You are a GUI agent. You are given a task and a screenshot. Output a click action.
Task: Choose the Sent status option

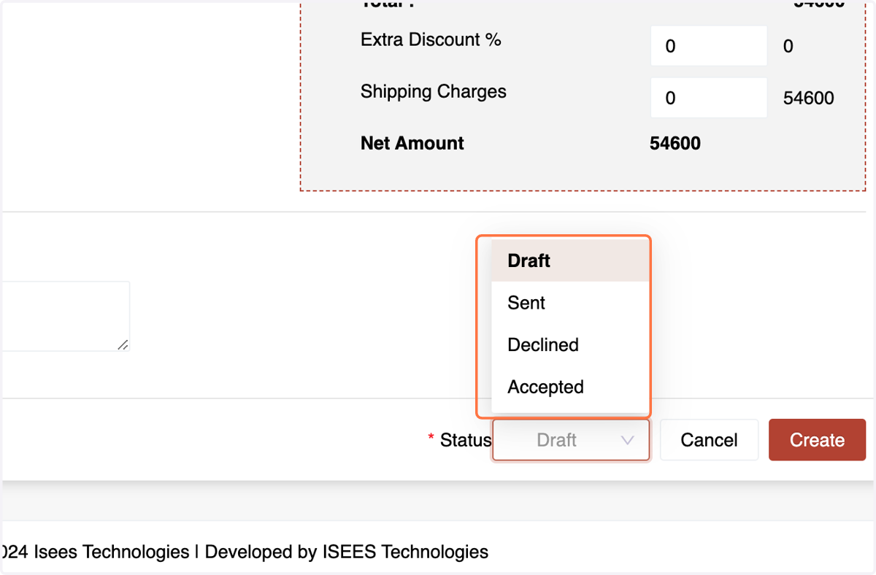click(x=570, y=303)
